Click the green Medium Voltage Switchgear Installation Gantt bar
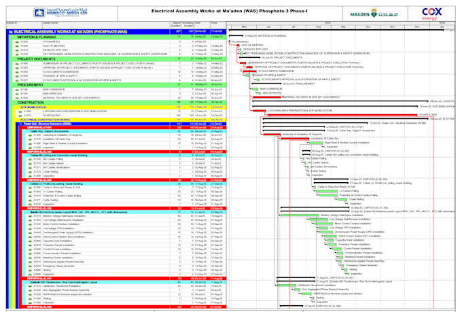The height and width of the screenshot is (312, 462). 300,215
